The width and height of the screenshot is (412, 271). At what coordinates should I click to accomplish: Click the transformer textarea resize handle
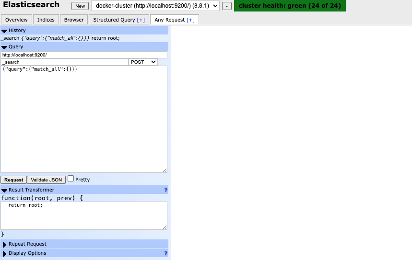point(165,227)
